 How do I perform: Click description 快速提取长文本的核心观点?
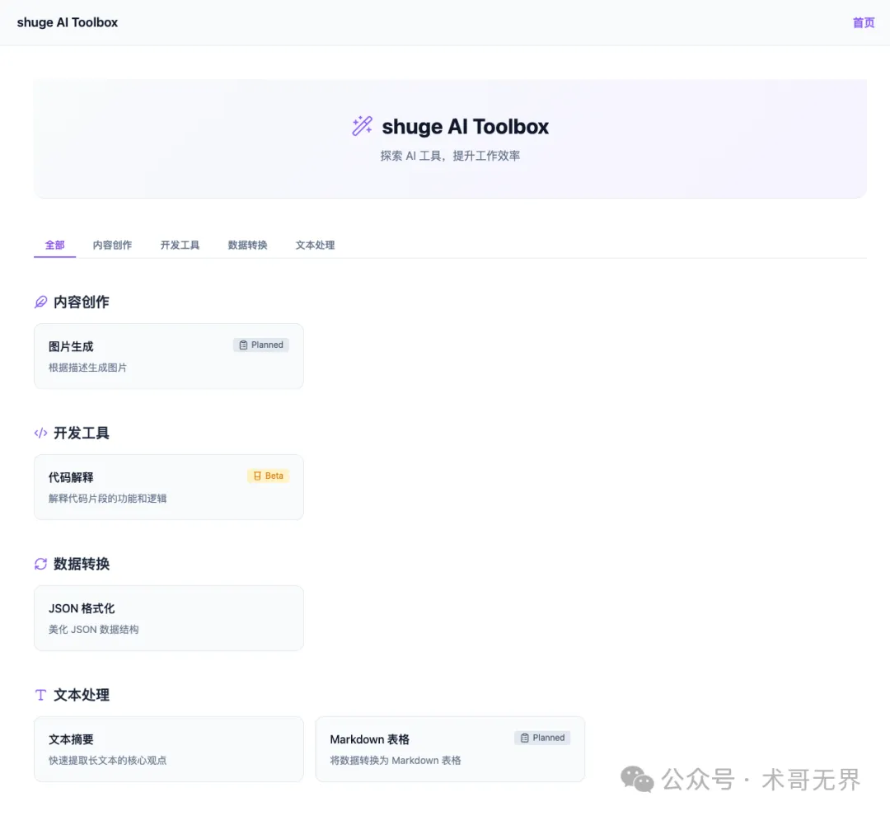(107, 760)
